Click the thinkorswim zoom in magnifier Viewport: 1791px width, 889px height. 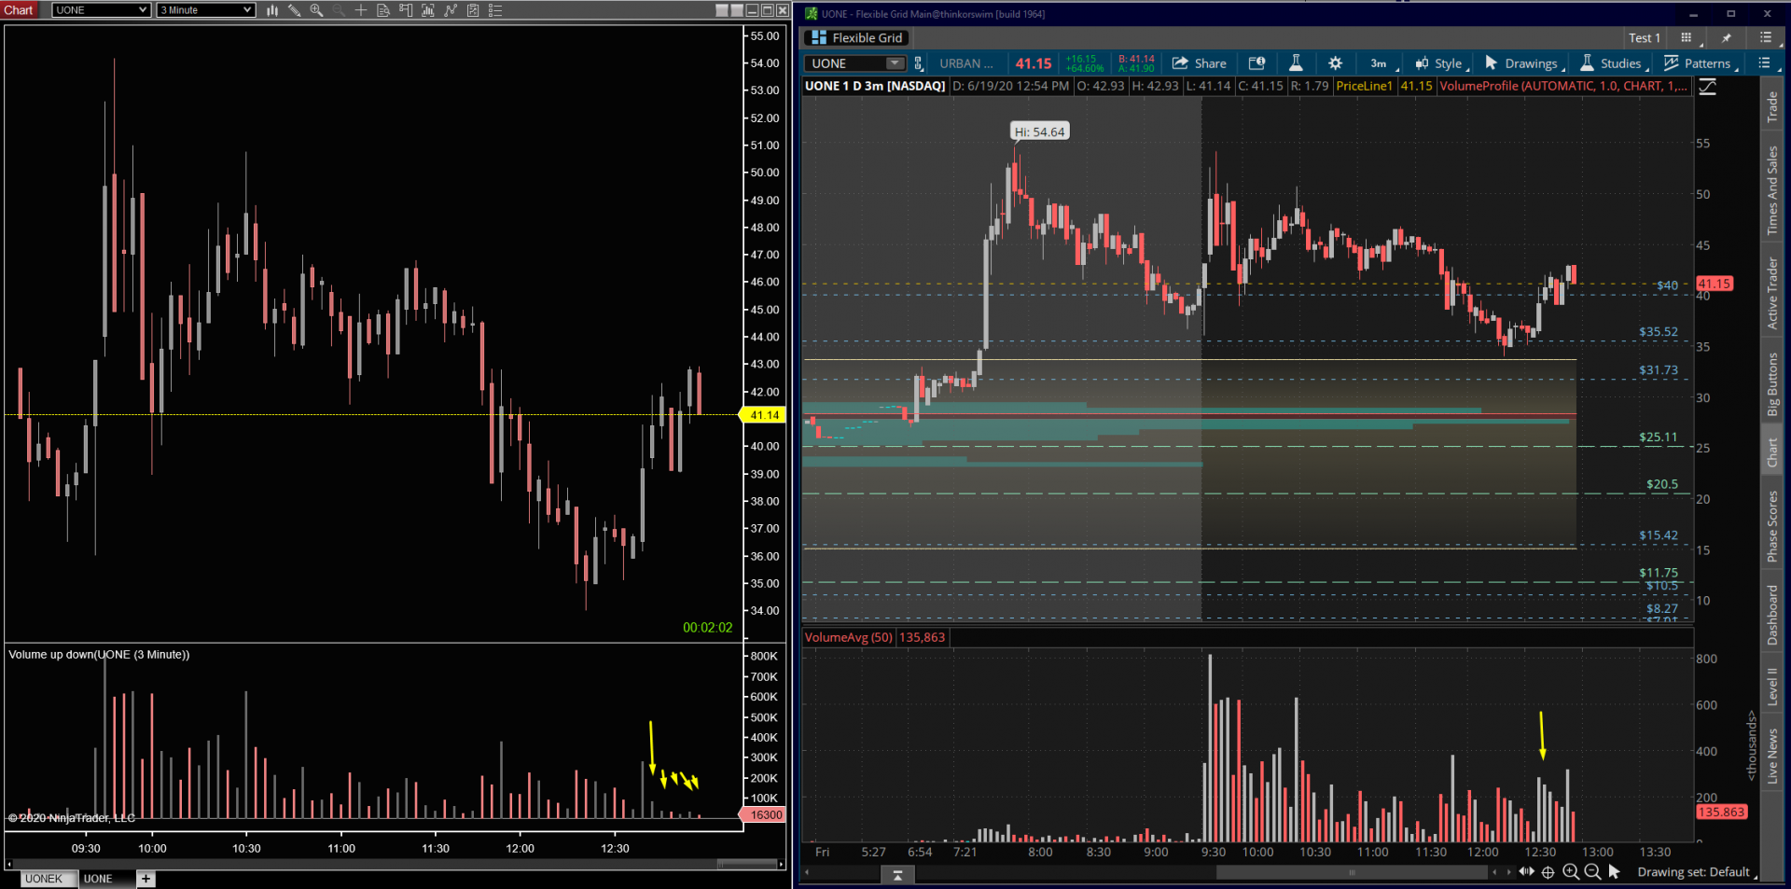pyautogui.click(x=1571, y=872)
